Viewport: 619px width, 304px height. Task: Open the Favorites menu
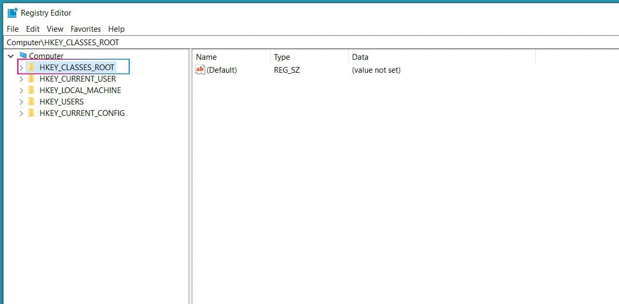point(86,29)
